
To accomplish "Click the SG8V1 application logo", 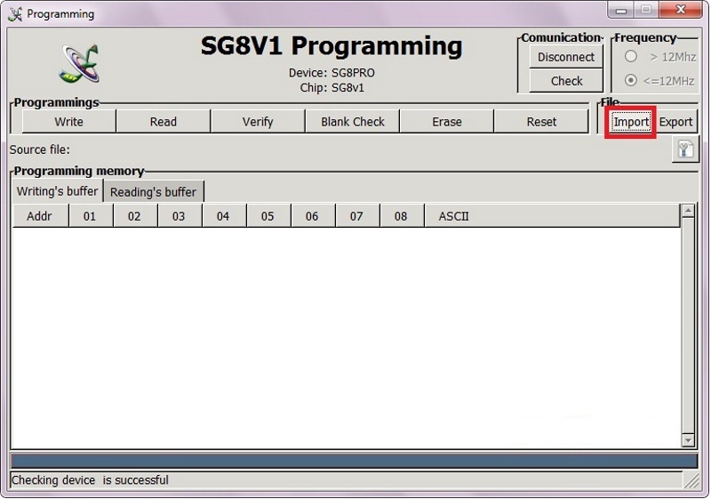I will tap(79, 64).
